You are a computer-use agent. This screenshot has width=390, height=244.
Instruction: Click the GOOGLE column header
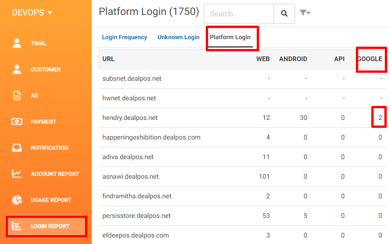pyautogui.click(x=370, y=59)
